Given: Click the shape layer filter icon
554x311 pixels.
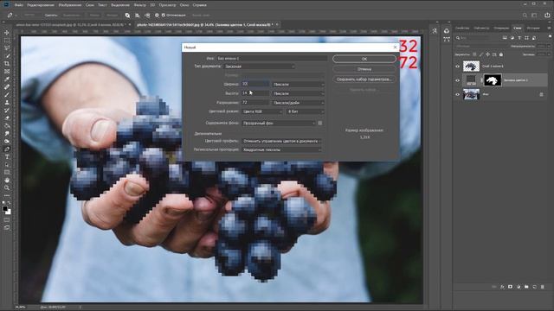Looking at the screenshot, I should click(527, 38).
